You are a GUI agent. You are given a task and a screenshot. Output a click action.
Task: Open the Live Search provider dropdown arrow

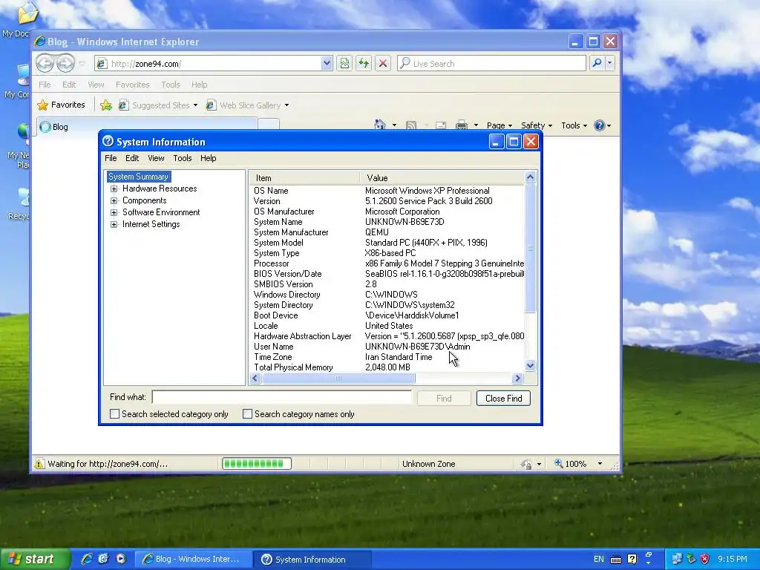610,63
